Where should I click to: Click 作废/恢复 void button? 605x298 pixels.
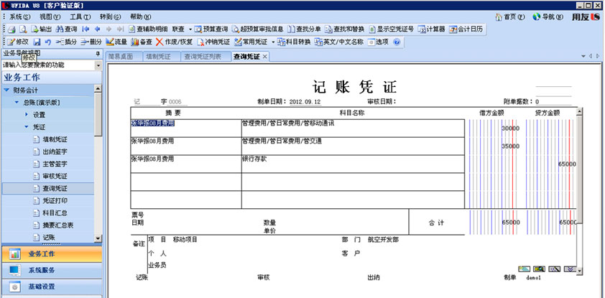click(174, 42)
